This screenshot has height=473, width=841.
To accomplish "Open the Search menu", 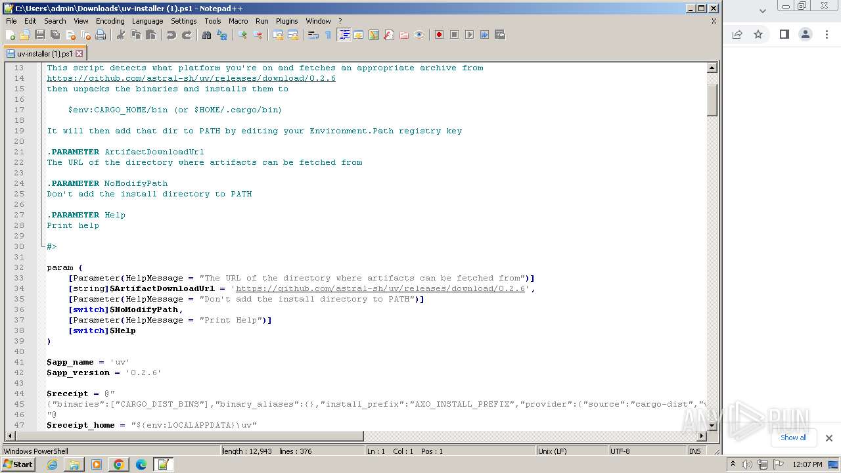I will tap(55, 21).
